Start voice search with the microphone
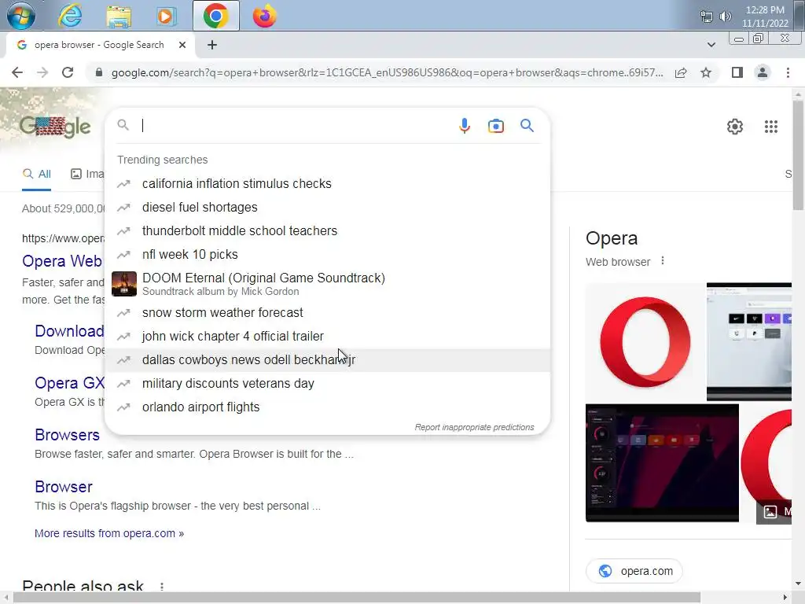 tap(464, 126)
